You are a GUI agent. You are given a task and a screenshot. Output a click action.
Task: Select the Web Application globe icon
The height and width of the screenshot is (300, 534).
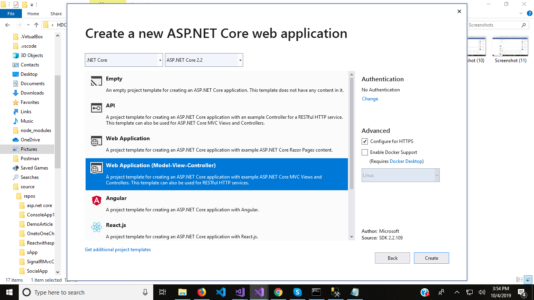click(96, 141)
